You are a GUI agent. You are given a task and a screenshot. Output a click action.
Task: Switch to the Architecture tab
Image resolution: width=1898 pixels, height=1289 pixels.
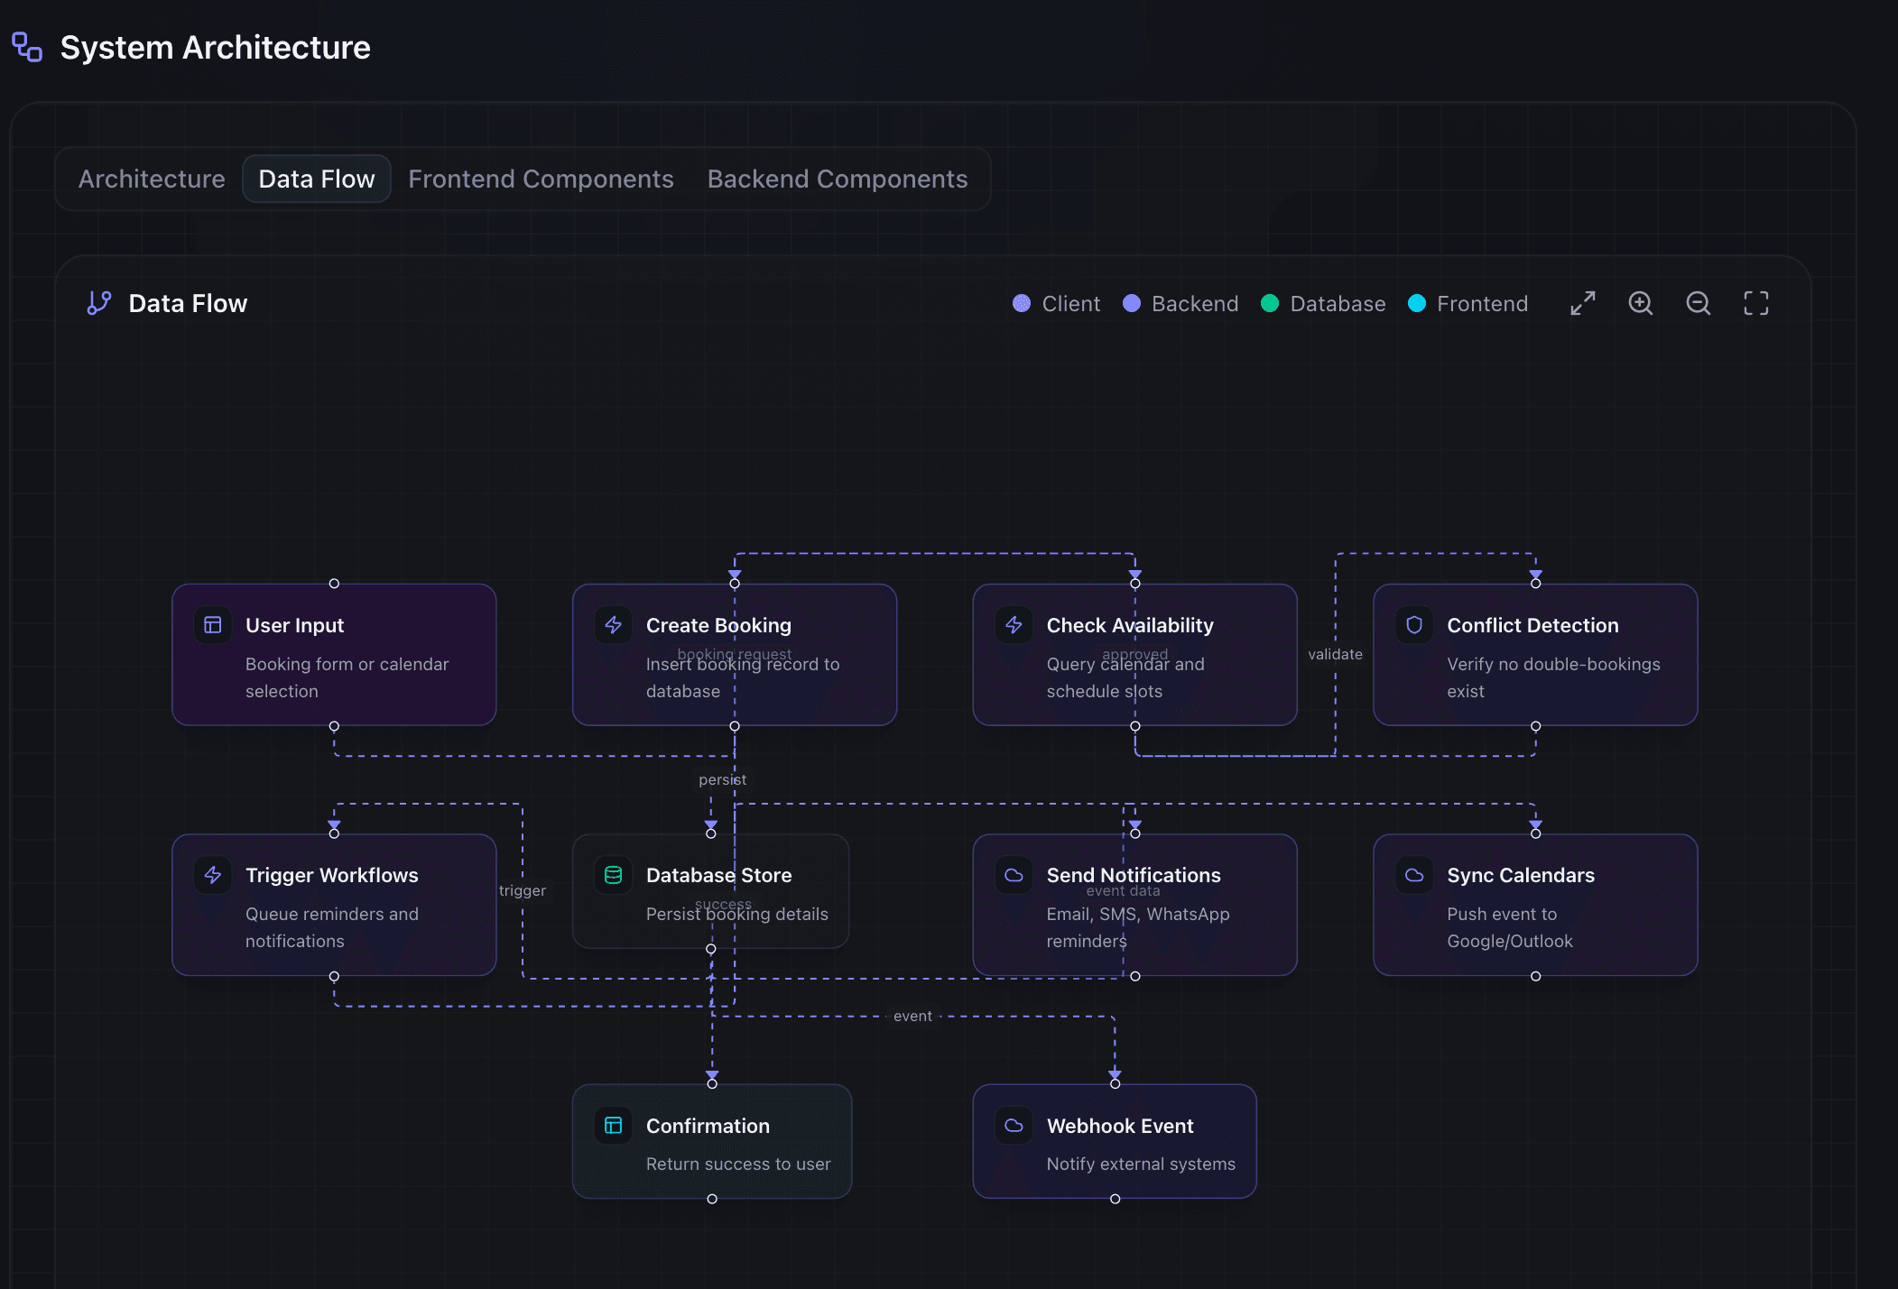point(151,179)
